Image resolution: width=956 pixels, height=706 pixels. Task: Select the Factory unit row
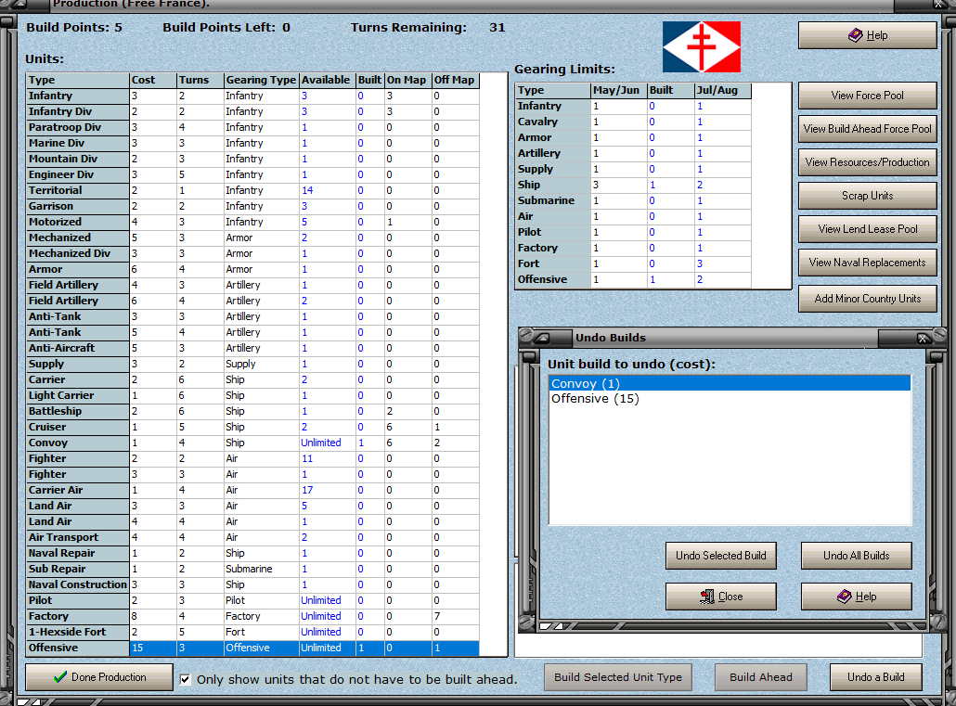(253, 616)
